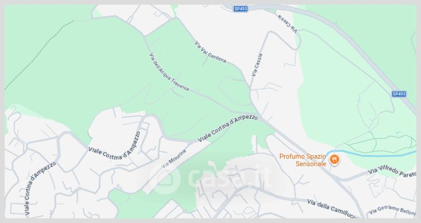
Task: Click the central Viale Cortina d'Ampezzo label
Action: (x=228, y=129)
